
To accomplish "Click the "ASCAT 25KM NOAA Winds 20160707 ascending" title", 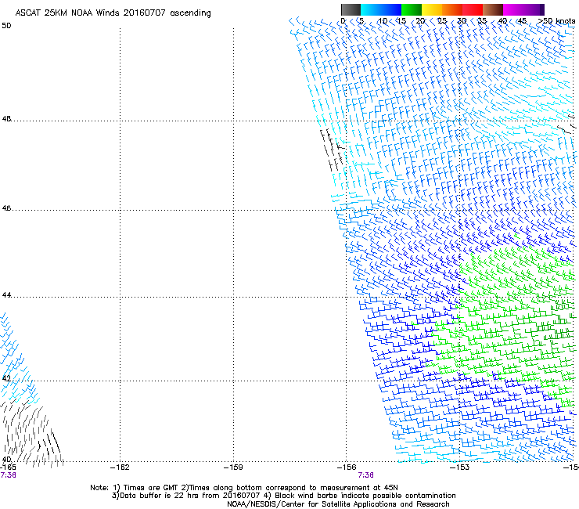I will coord(113,13).
